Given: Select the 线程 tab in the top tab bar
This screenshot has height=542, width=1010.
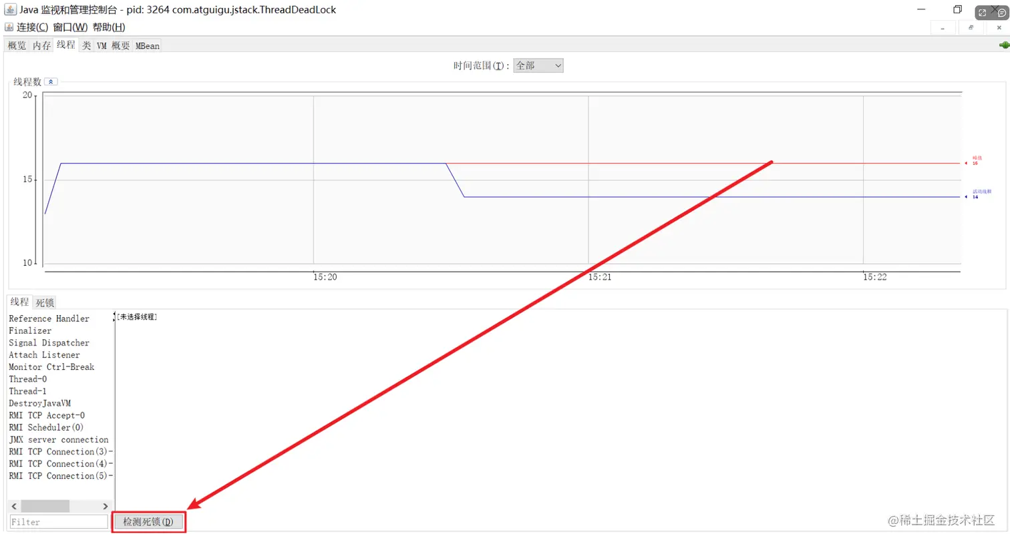Looking at the screenshot, I should coord(65,45).
